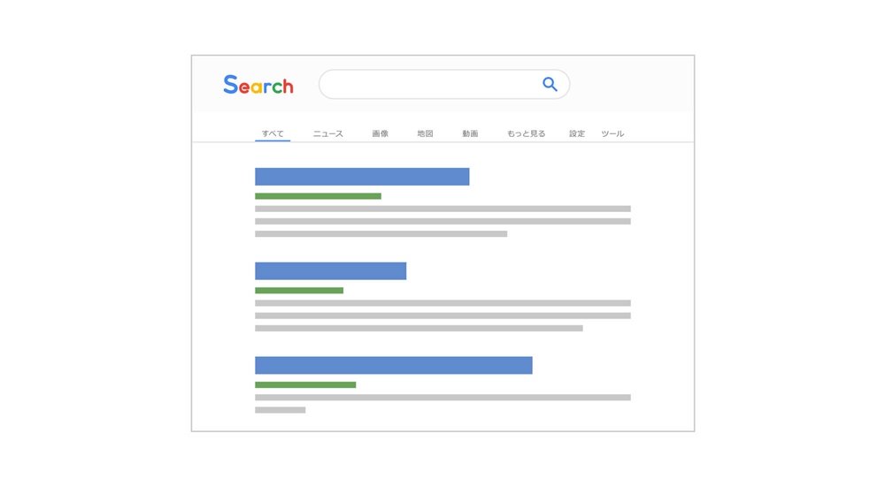Select the すべて tab

click(273, 133)
